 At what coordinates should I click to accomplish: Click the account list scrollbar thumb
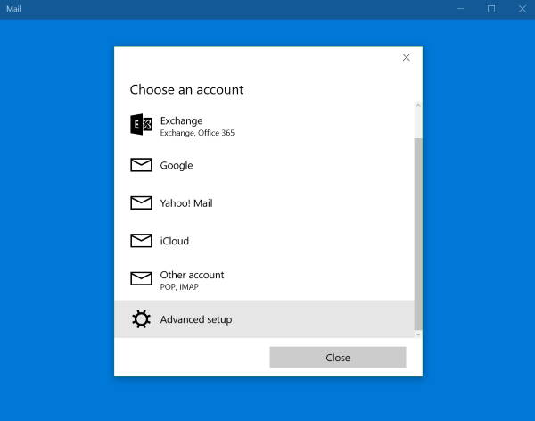(x=418, y=235)
